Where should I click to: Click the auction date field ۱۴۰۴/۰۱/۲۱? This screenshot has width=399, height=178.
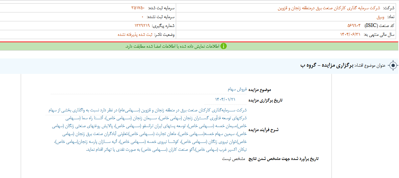click(x=226, y=100)
